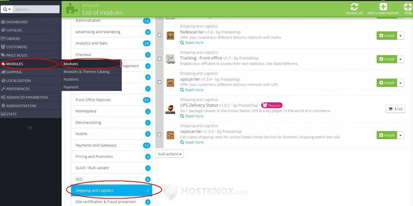Viewport: 413px width, 206px height.
Task: Click the uspscarrier package icon
Action: [170, 135]
